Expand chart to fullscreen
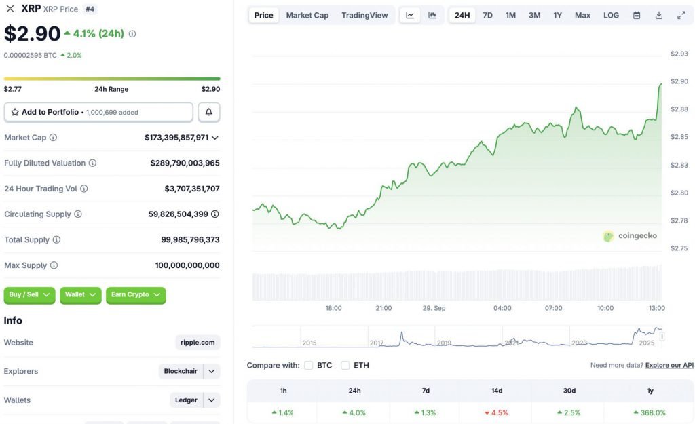The height and width of the screenshot is (424, 695). (681, 15)
